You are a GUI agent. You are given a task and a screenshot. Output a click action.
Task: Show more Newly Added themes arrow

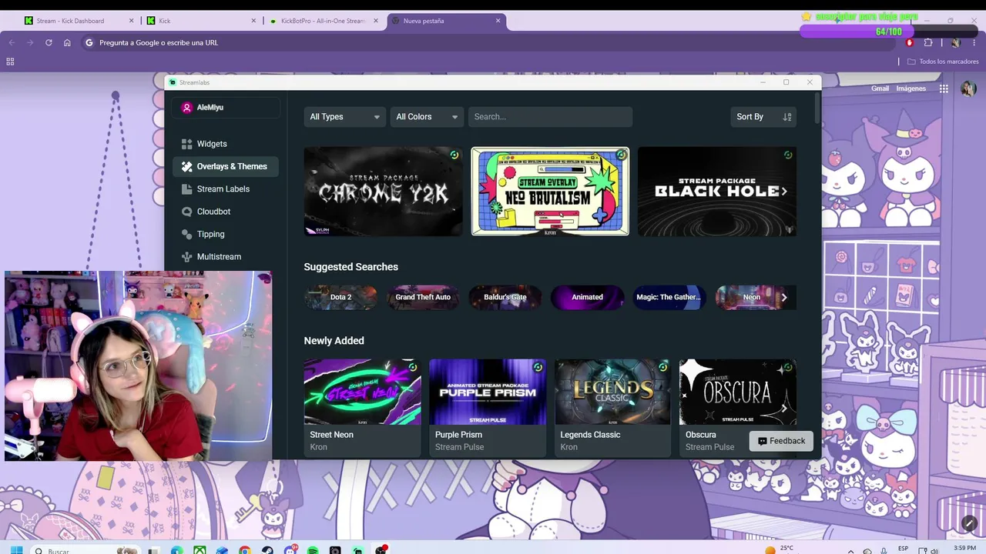click(784, 408)
